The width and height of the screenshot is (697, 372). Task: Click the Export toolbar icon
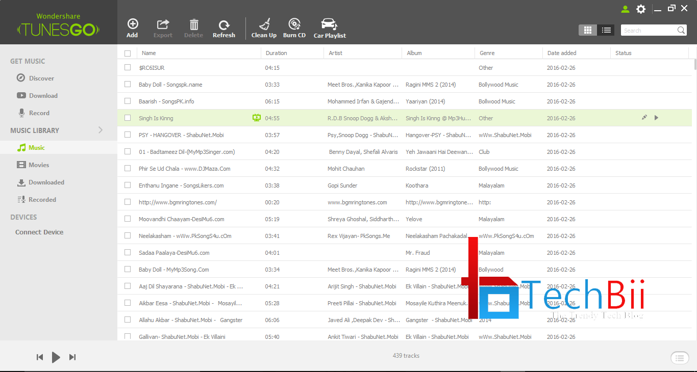click(x=163, y=24)
